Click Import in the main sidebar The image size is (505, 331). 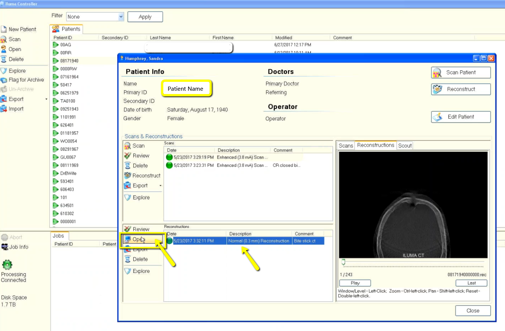click(12, 109)
